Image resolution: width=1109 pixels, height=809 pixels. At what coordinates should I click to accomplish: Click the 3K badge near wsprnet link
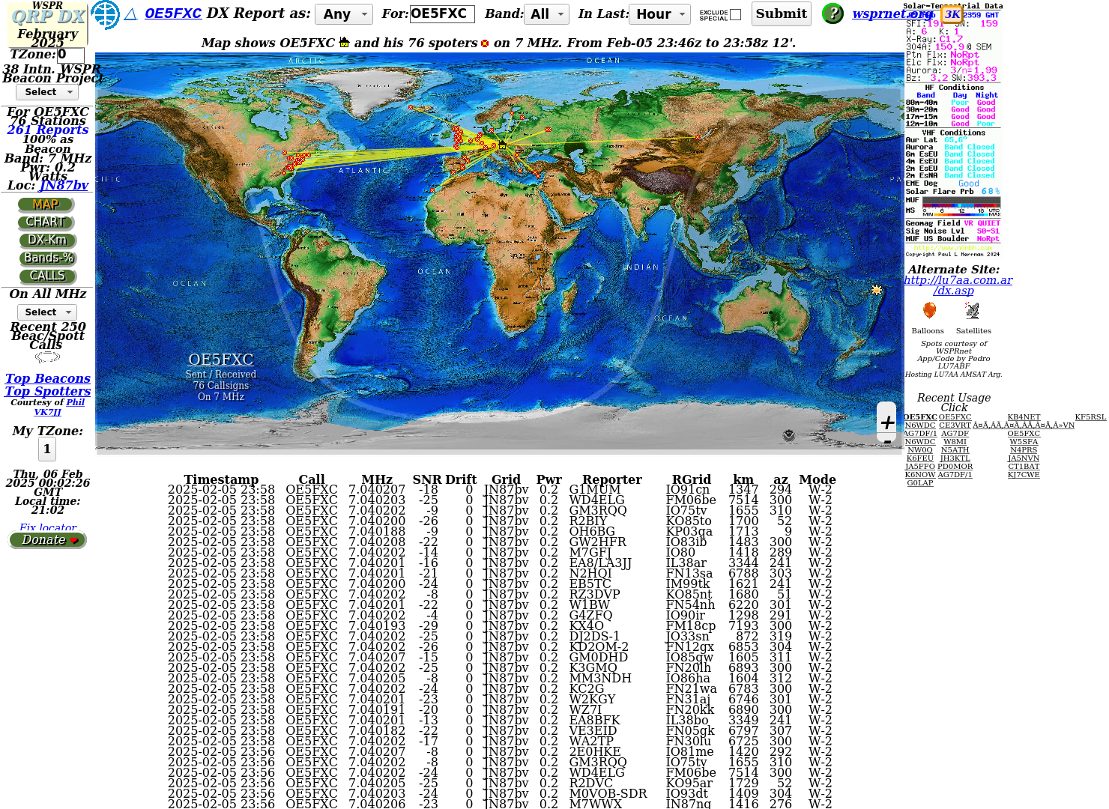pos(952,14)
